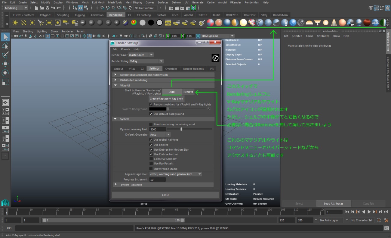The image size is (391, 238).
Task: Activate the Rotate tool in toolbox
Action: click(5, 73)
